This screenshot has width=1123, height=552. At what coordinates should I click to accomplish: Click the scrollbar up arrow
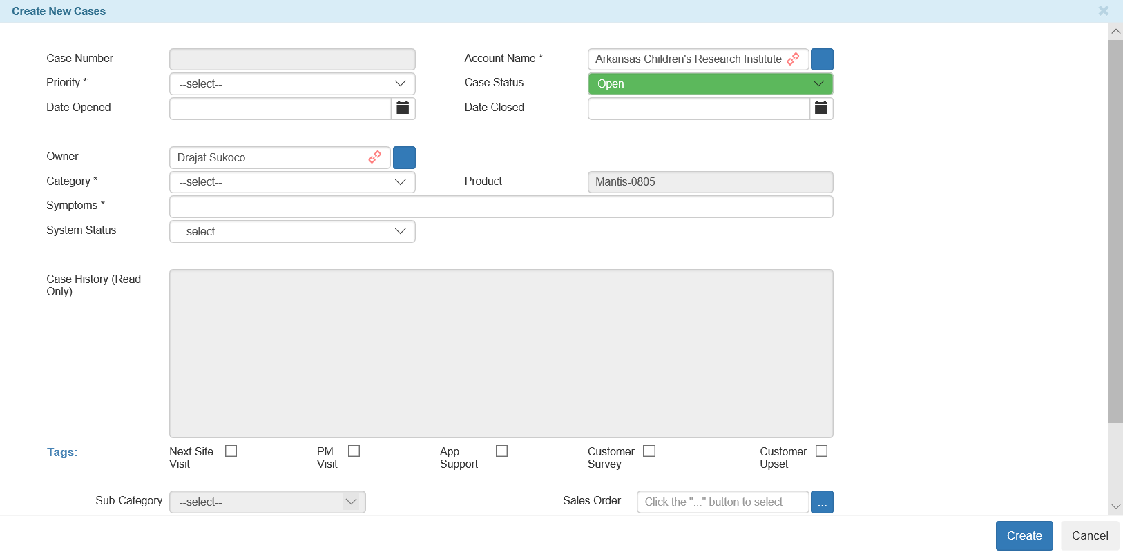1115,32
